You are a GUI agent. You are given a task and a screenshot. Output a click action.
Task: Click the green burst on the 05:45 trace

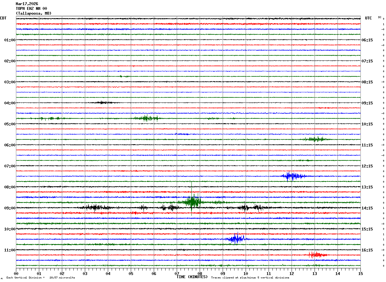pyautogui.click(x=314, y=139)
